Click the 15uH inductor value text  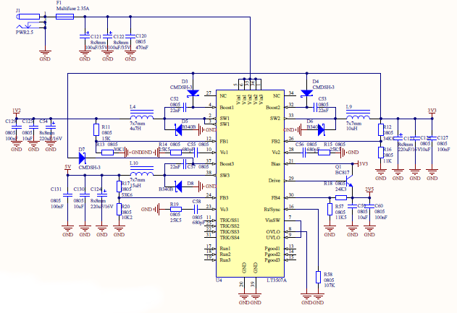point(135,185)
